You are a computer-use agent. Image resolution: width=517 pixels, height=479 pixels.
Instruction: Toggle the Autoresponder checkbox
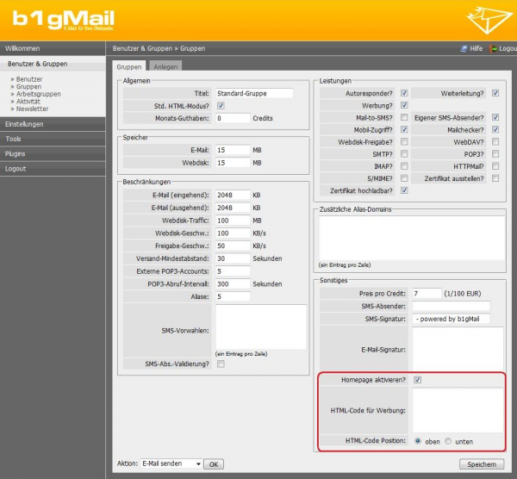pyautogui.click(x=404, y=93)
